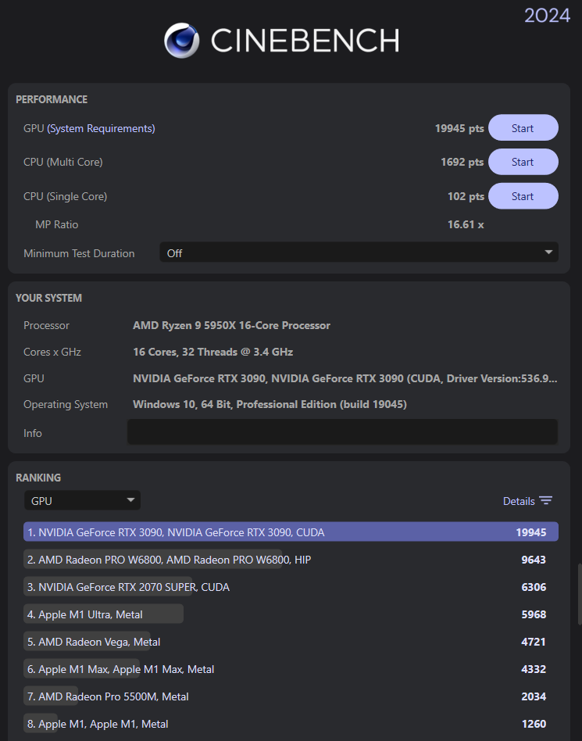This screenshot has height=741, width=582.
Task: Start the CPU Multi Core benchmark
Action: point(523,162)
